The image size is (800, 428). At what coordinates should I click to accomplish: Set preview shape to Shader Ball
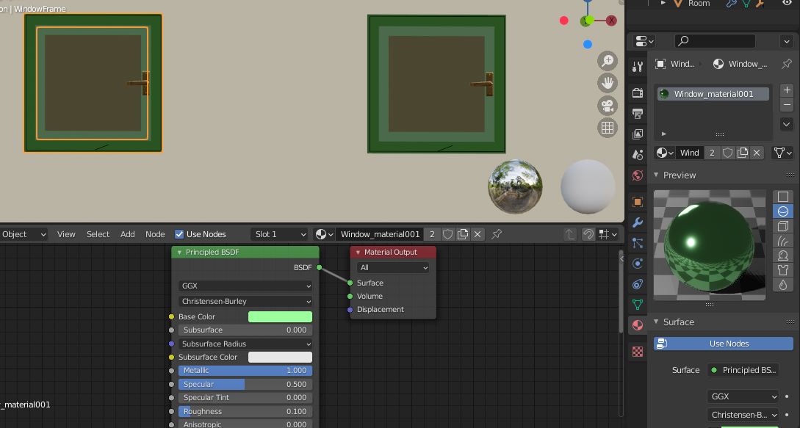click(x=783, y=255)
